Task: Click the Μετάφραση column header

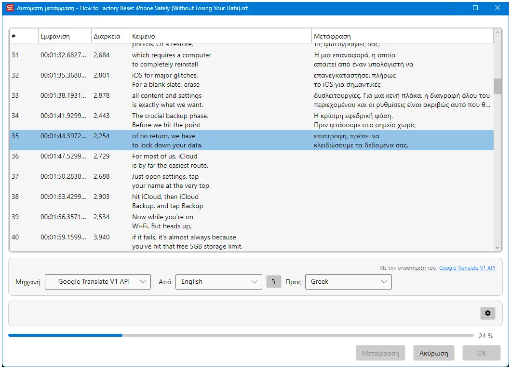Action: 403,36
